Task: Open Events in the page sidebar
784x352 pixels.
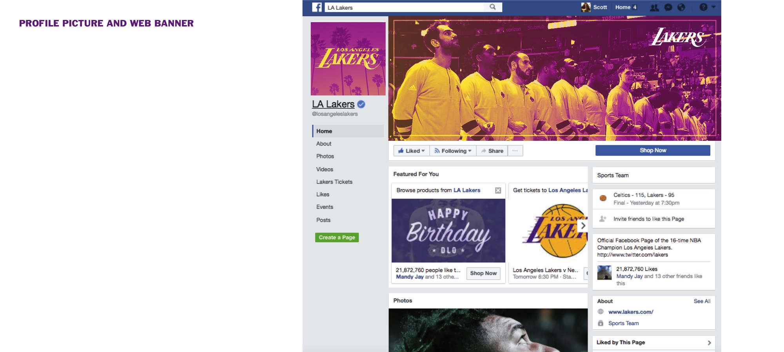Action: click(x=325, y=207)
